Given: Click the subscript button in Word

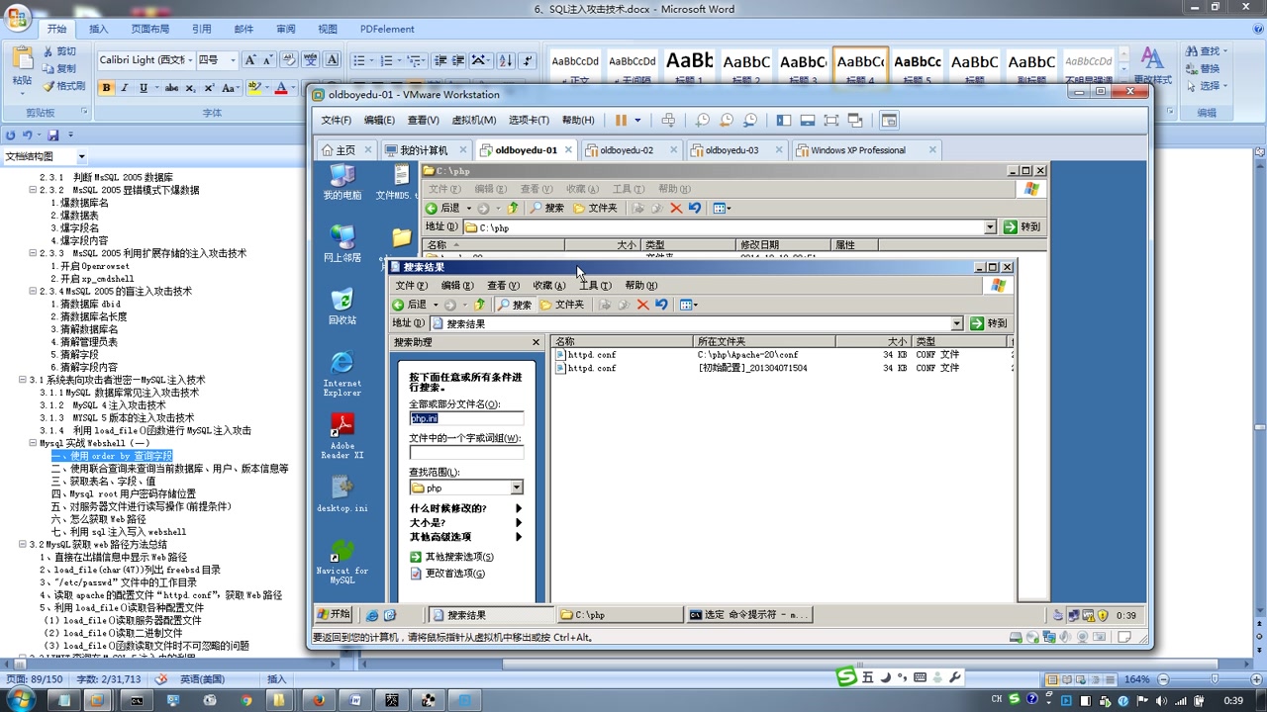Looking at the screenshot, I should [191, 88].
